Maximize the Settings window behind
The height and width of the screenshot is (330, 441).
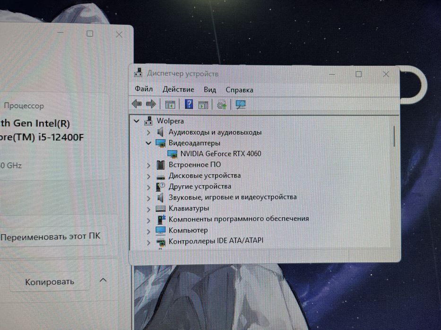tap(90, 33)
